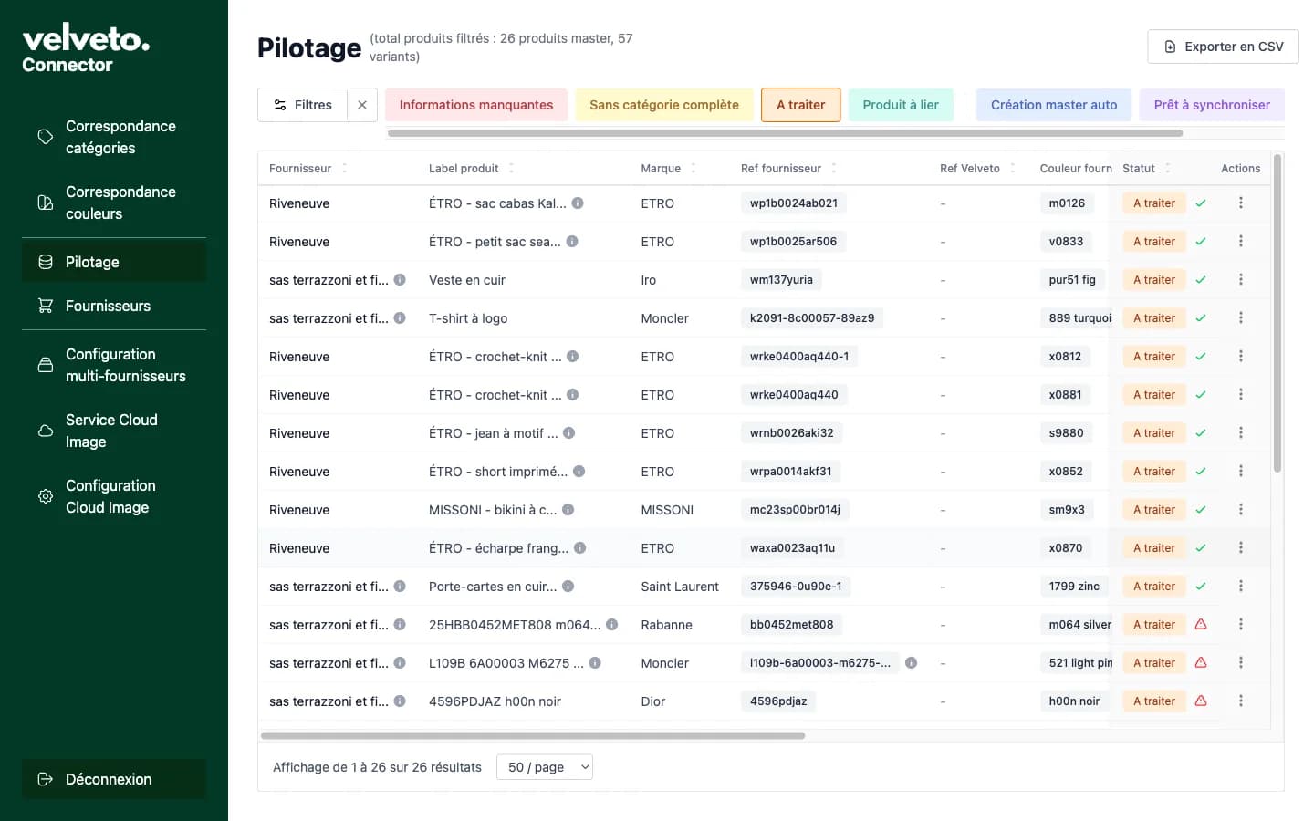Click A traiter status badge in wrke0400aq440-1 row
Screen dimensions: 1314x821
coord(1153,357)
